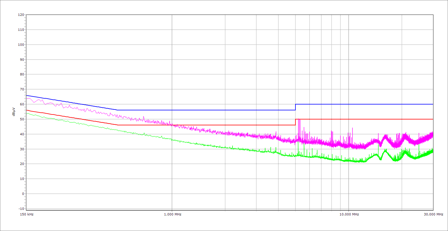
Task: Click the tallest magenta spike reaching the red limit
Action: [x=298, y=120]
